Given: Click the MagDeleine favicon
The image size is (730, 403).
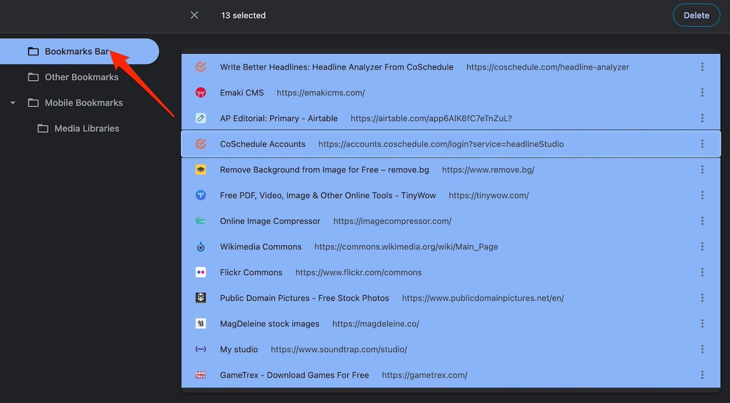Looking at the screenshot, I should (x=201, y=324).
